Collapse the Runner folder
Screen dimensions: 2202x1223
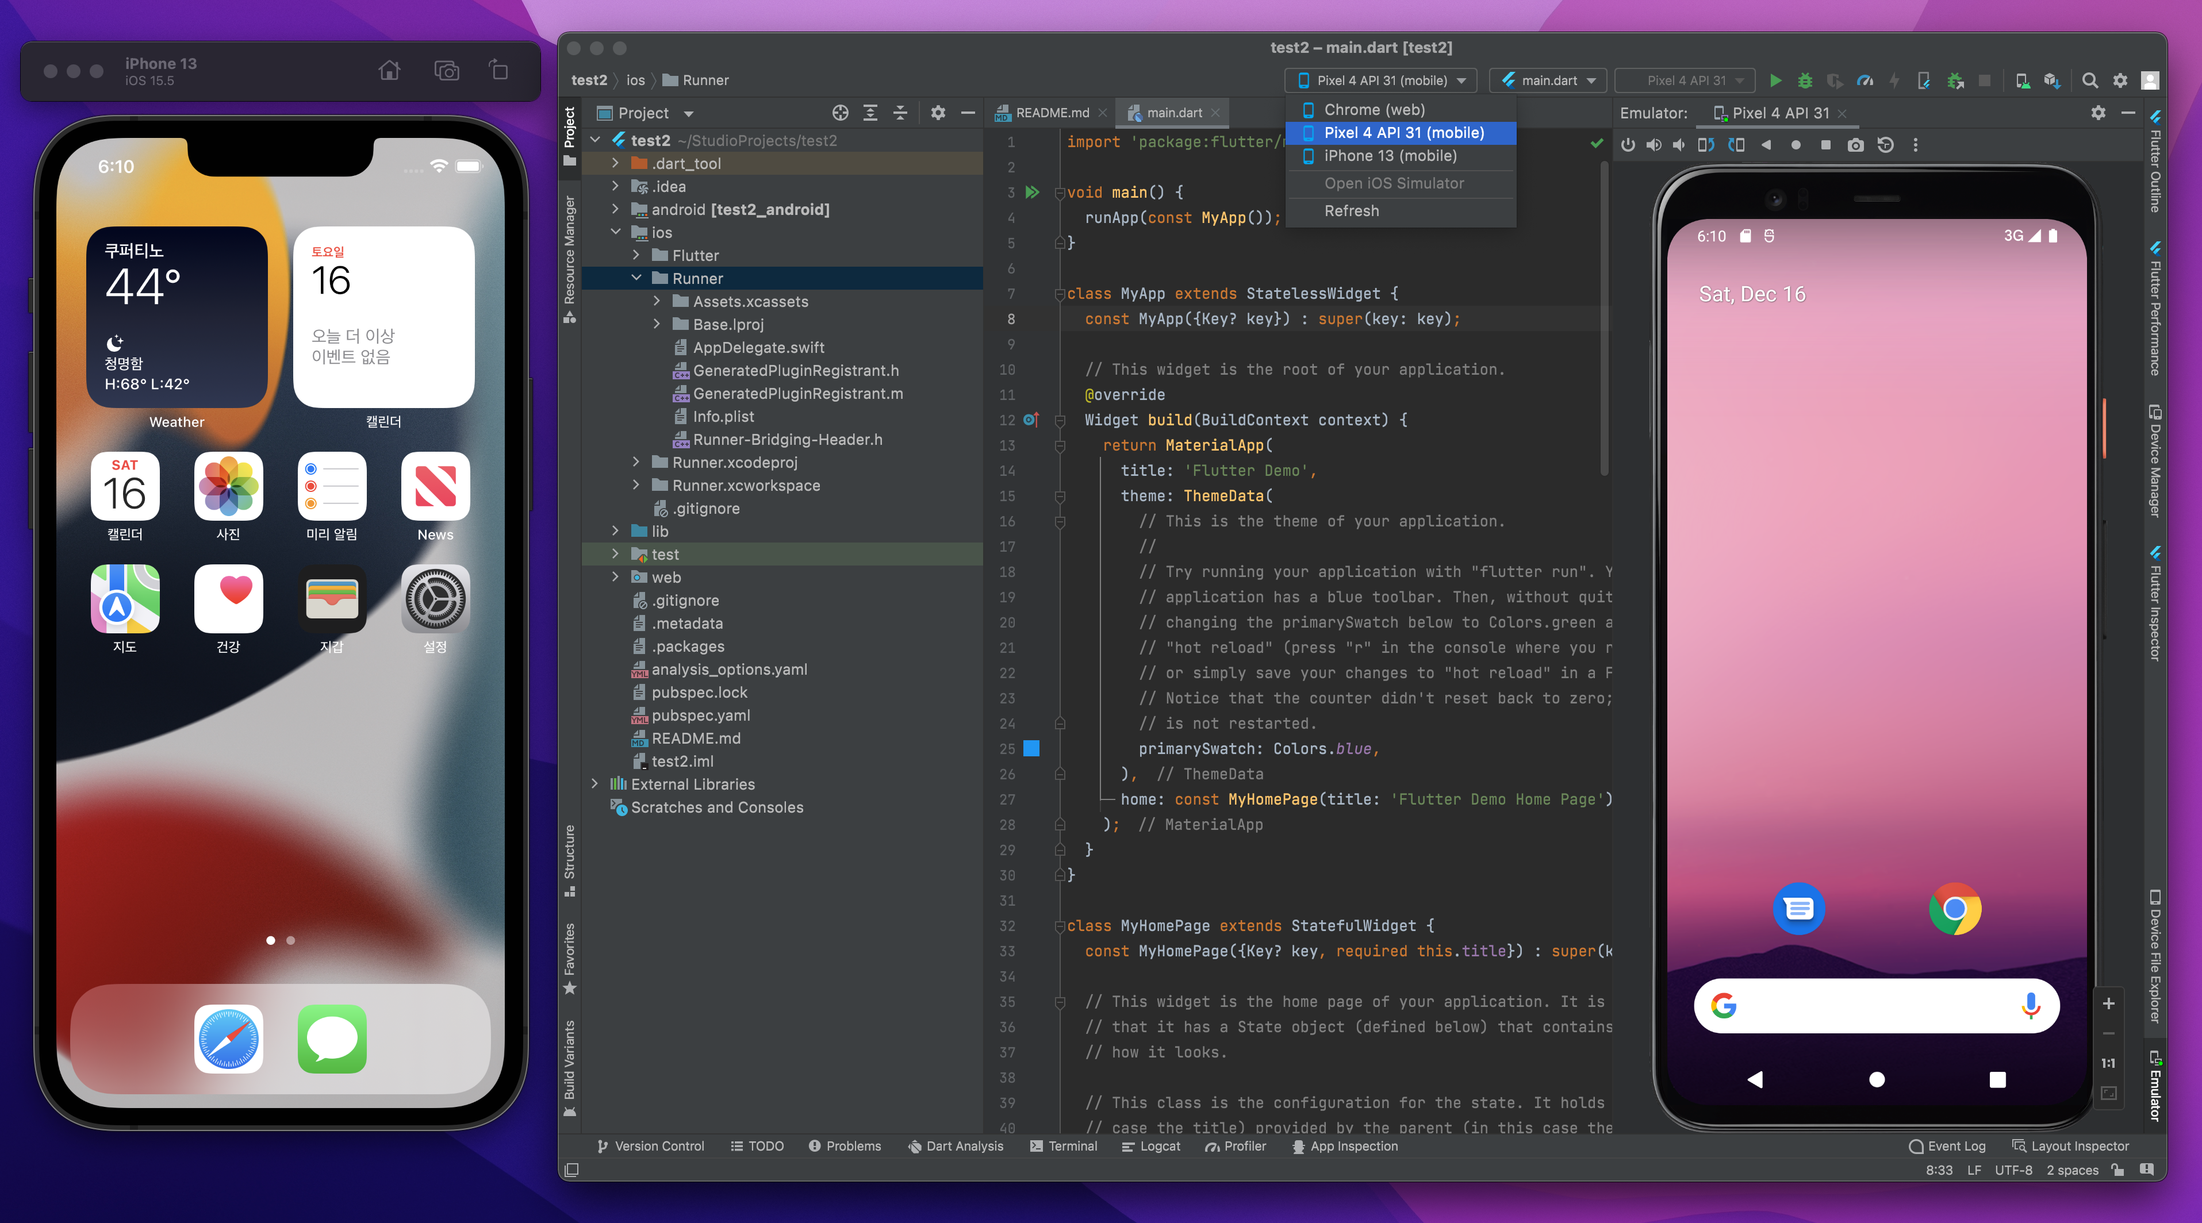click(x=636, y=279)
